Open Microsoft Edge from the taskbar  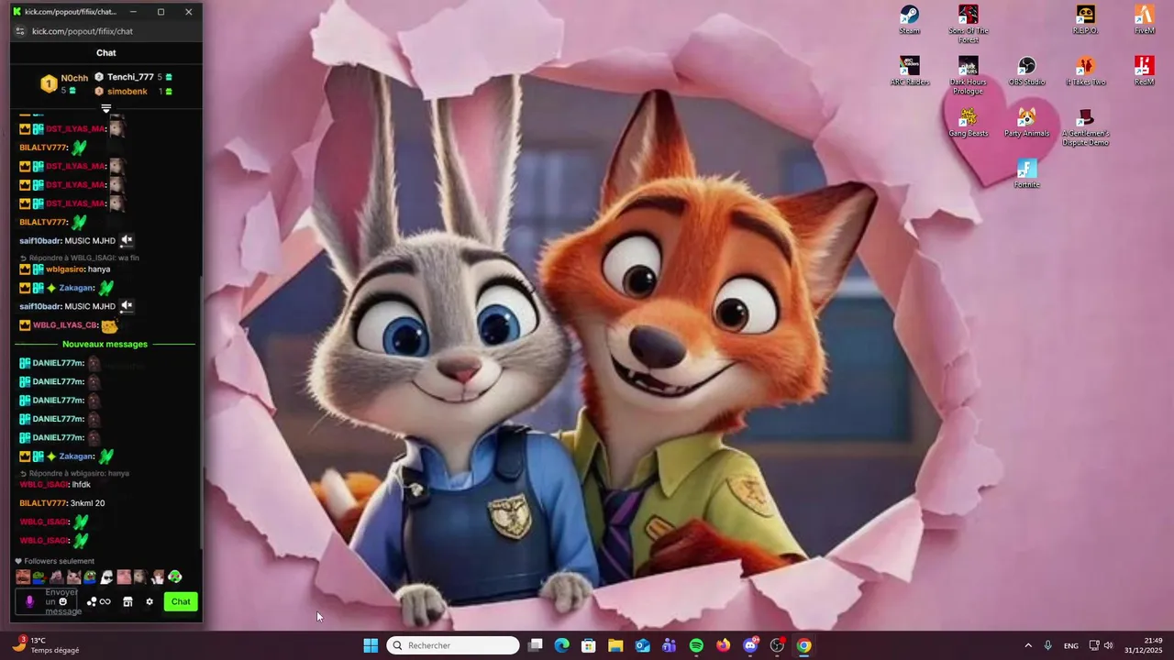562,645
